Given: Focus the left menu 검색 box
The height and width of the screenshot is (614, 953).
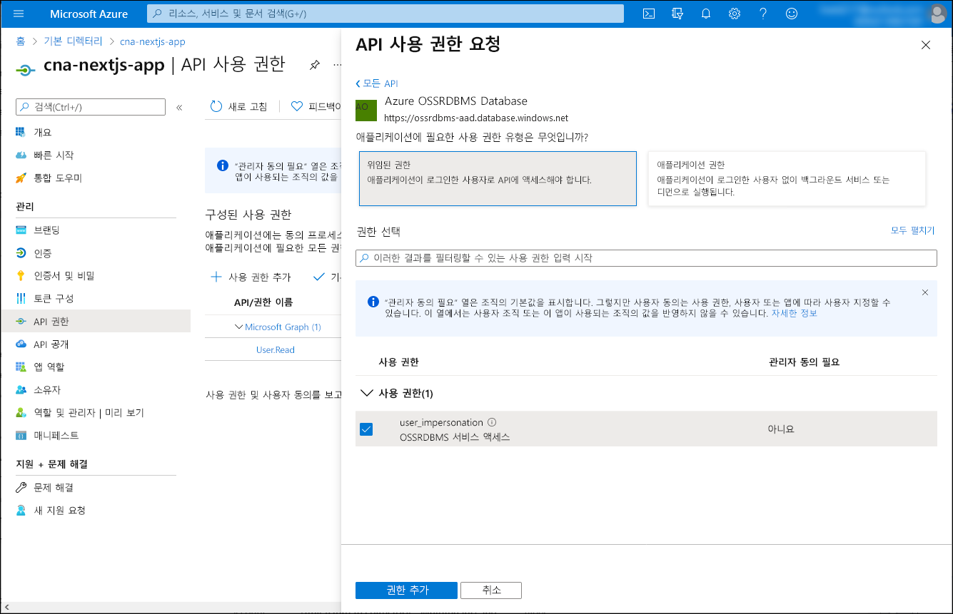Looking at the screenshot, I should pyautogui.click(x=91, y=106).
